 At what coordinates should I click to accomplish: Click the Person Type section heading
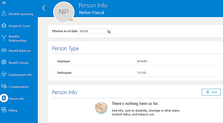click(65, 49)
